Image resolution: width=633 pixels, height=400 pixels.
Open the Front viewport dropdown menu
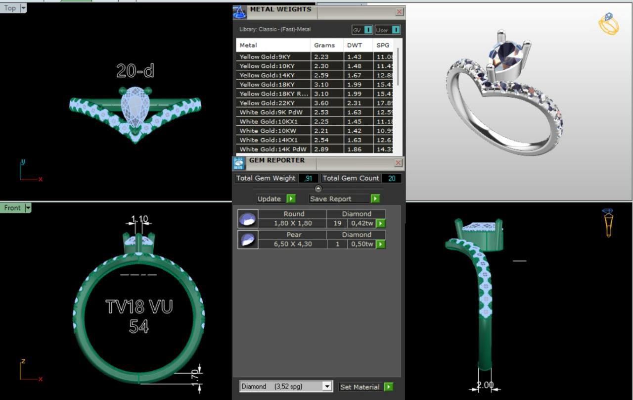tap(28, 208)
